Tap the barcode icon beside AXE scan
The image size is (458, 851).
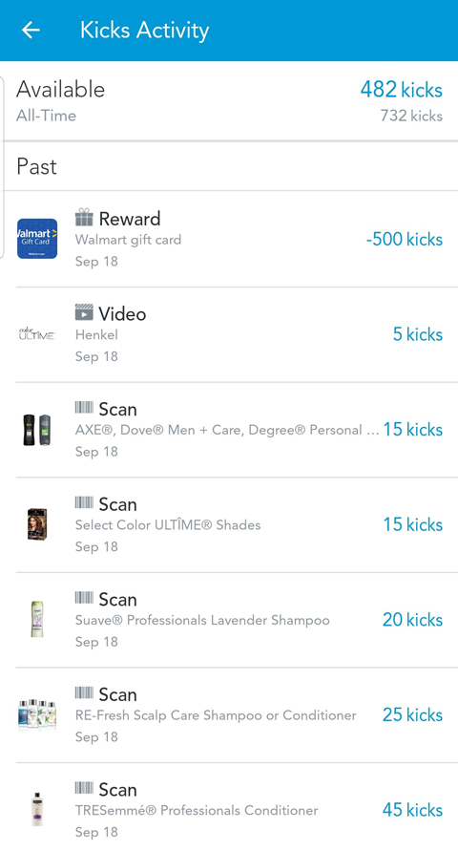pyautogui.click(x=84, y=408)
